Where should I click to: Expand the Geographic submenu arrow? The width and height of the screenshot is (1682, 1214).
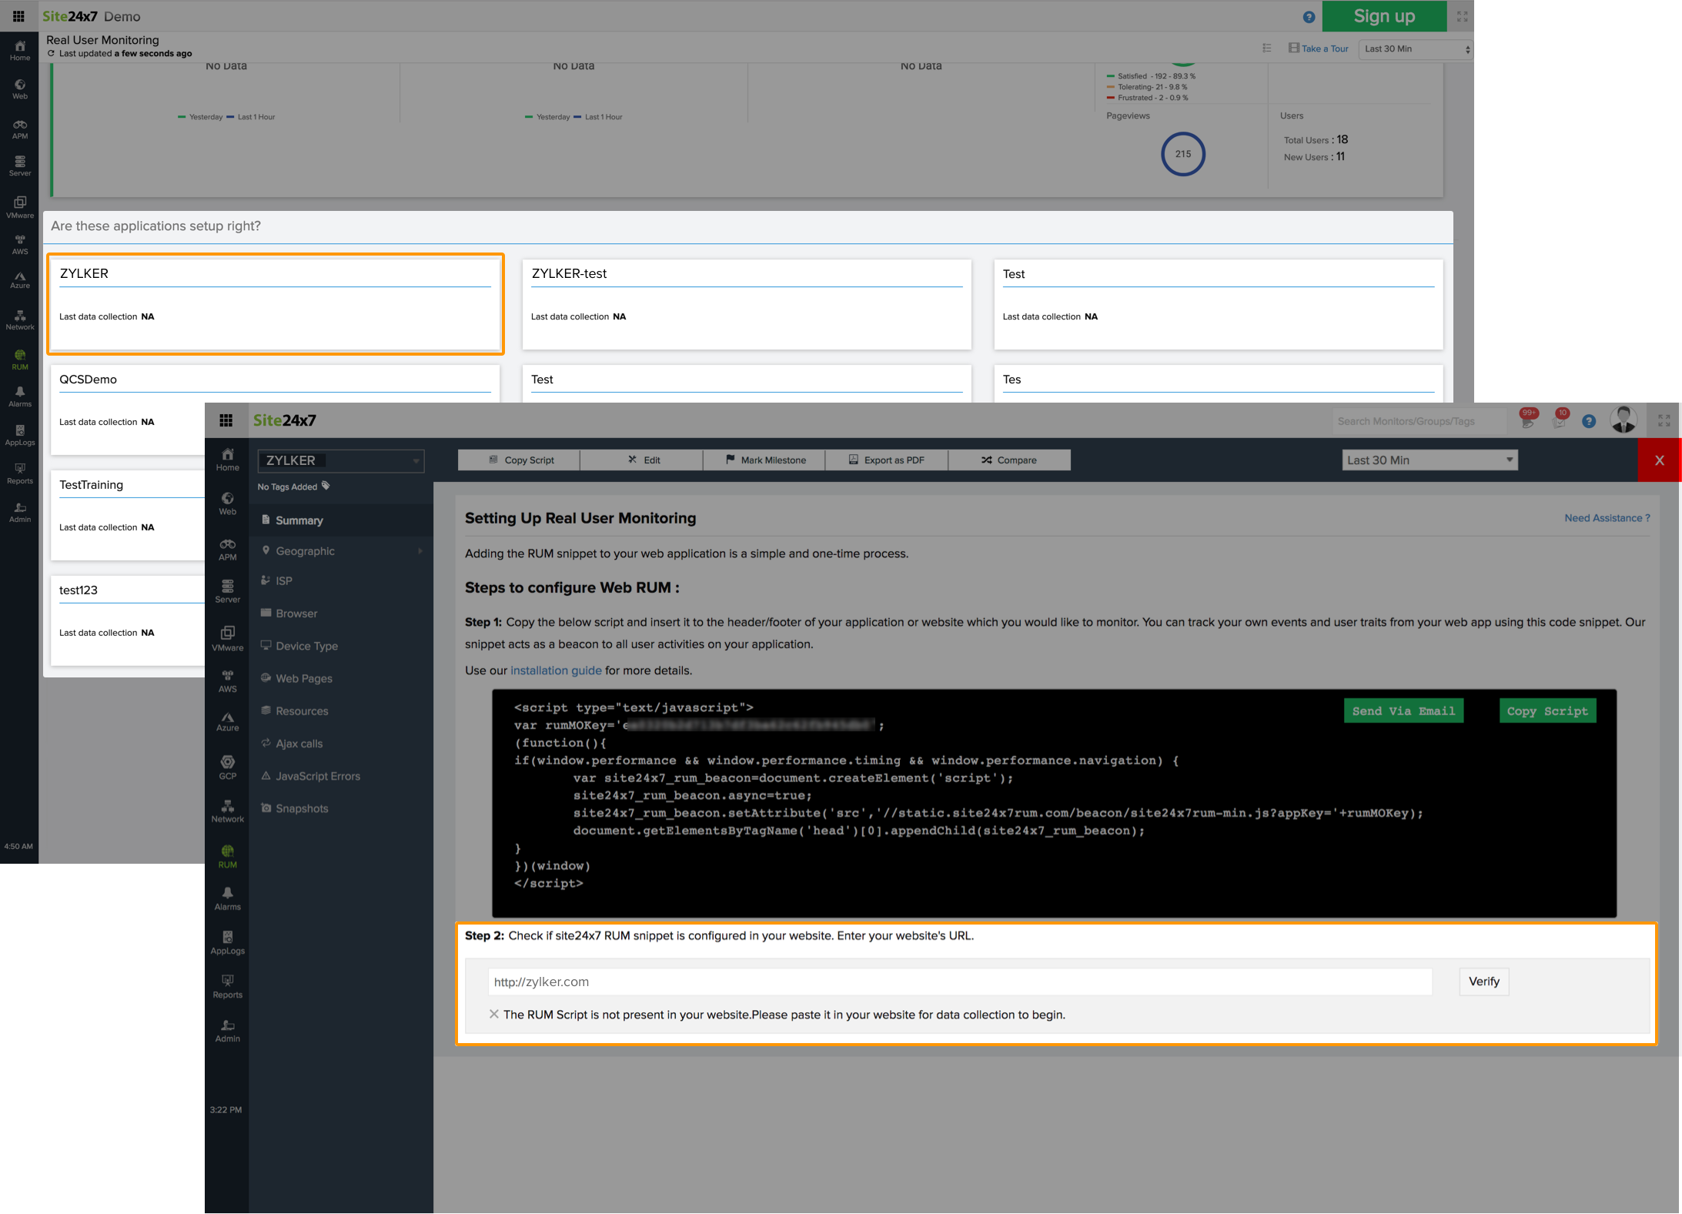[x=420, y=551]
